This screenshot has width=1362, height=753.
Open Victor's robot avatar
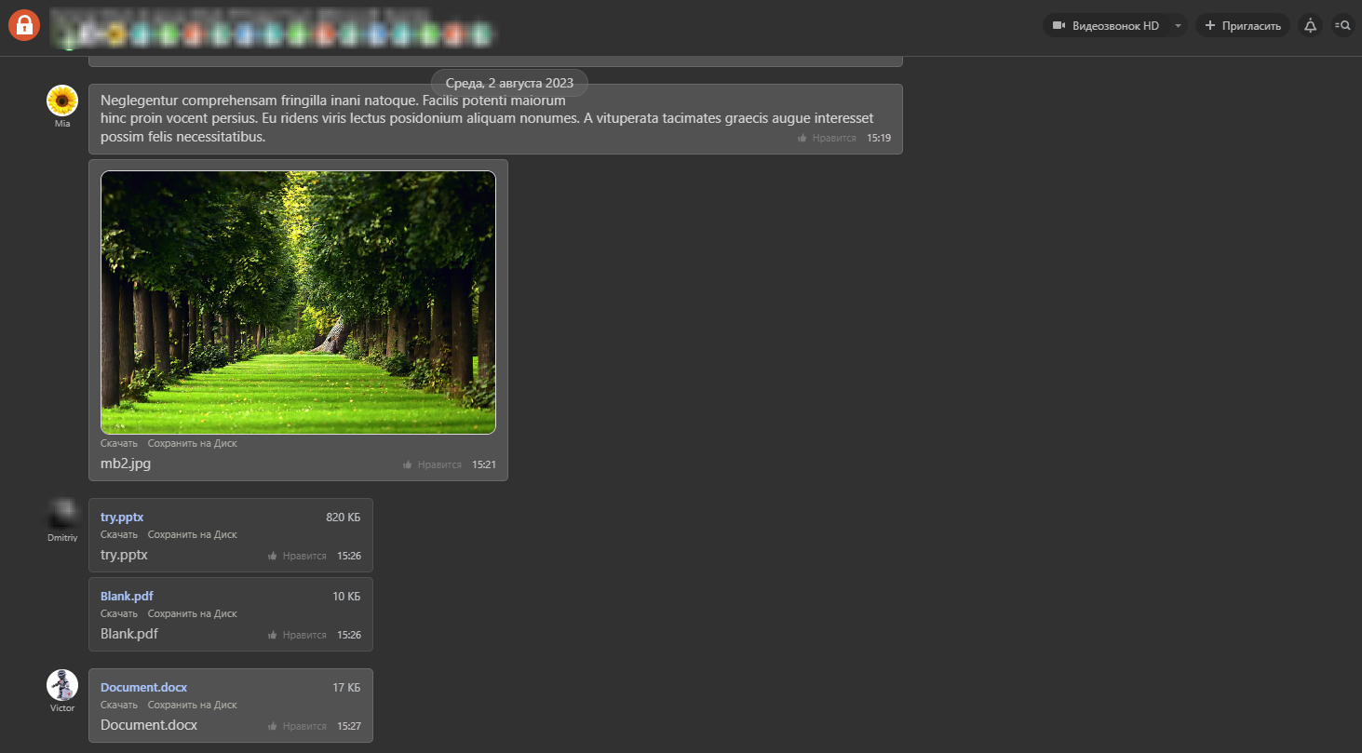pos(62,685)
